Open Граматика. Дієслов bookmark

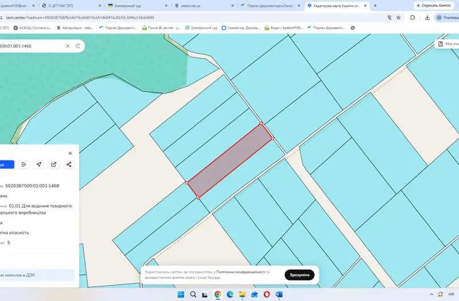[240, 28]
